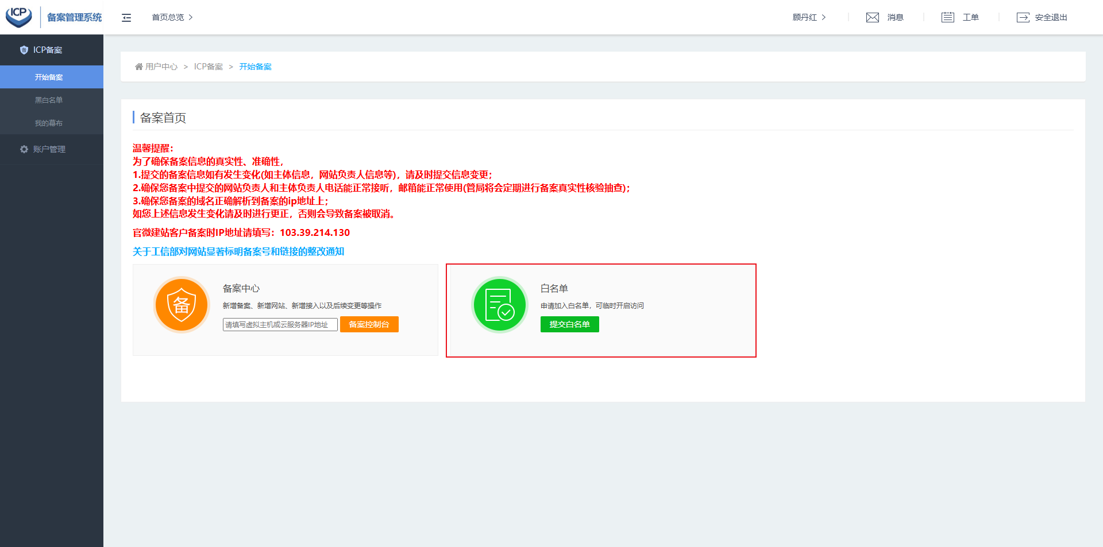Screen dimensions: 1103x547
Task: Click the ICP logo icon
Action: click(19, 17)
